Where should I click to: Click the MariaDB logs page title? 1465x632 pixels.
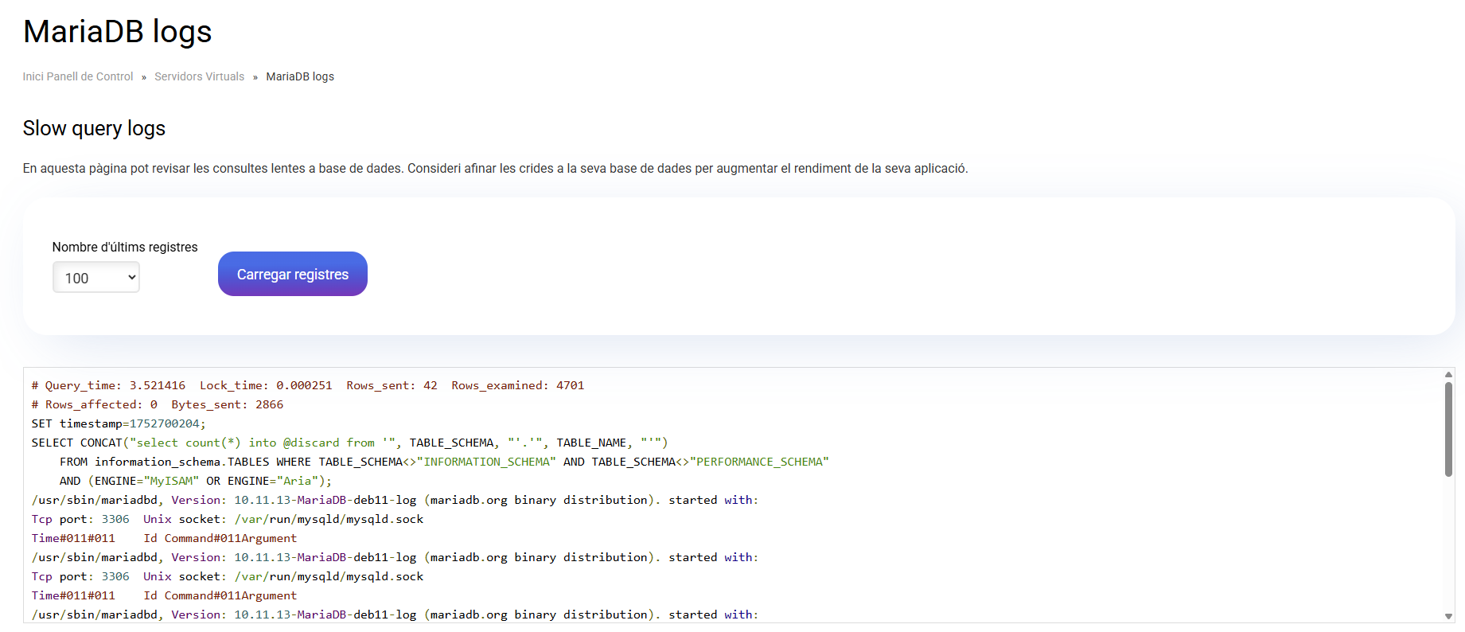[117, 32]
